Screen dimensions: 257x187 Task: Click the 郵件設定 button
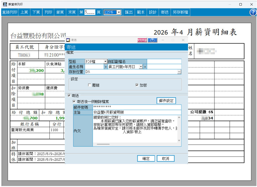coord(166,101)
